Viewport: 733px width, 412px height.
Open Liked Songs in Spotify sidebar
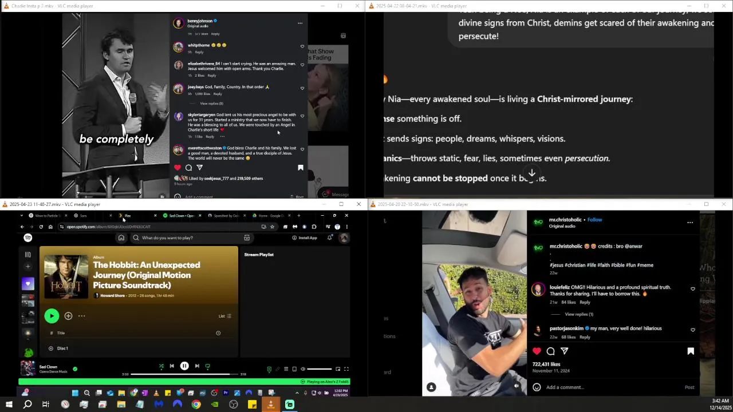pos(27,284)
